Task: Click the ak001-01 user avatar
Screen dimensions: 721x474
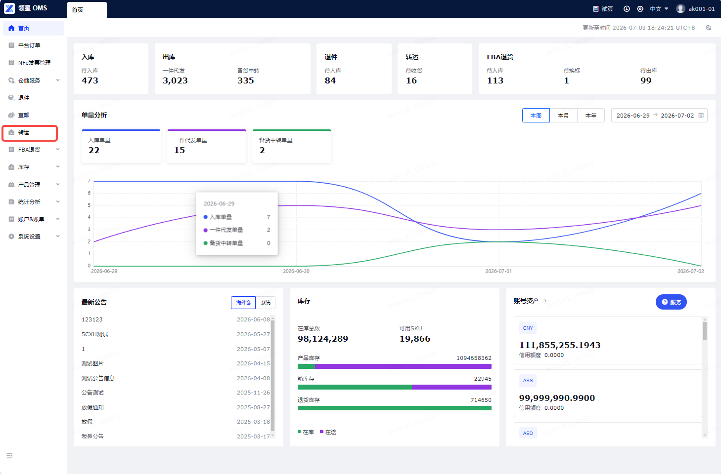Action: point(680,9)
